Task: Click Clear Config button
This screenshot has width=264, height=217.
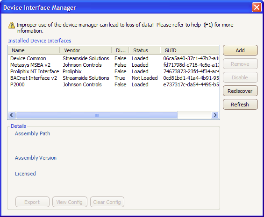Action: coord(107,202)
